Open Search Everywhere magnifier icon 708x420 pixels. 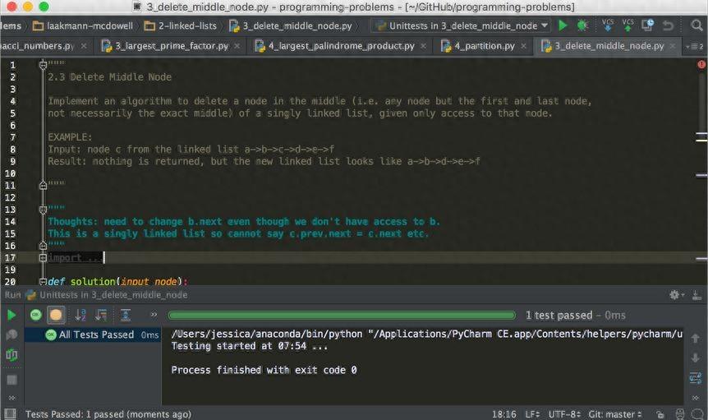point(697,25)
